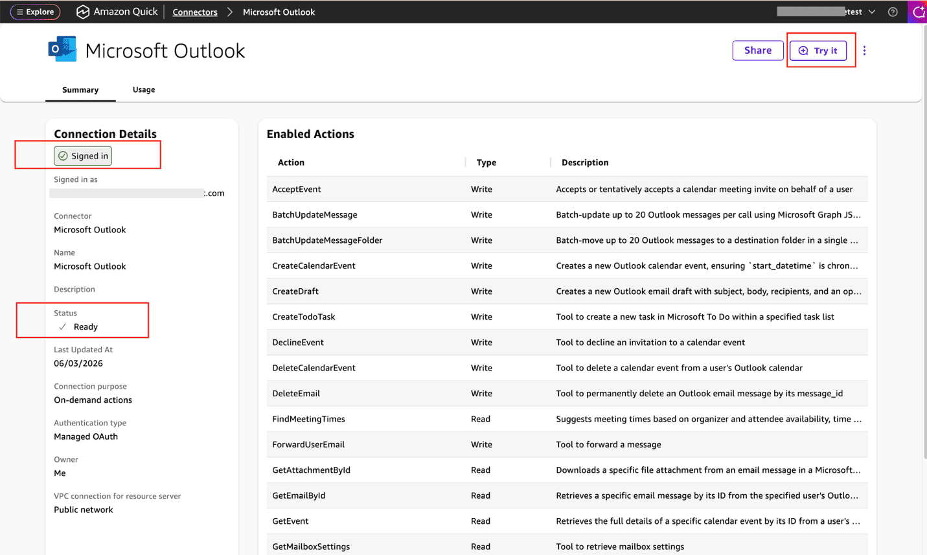Click the Microsoft Outlook logo icon

pos(62,49)
